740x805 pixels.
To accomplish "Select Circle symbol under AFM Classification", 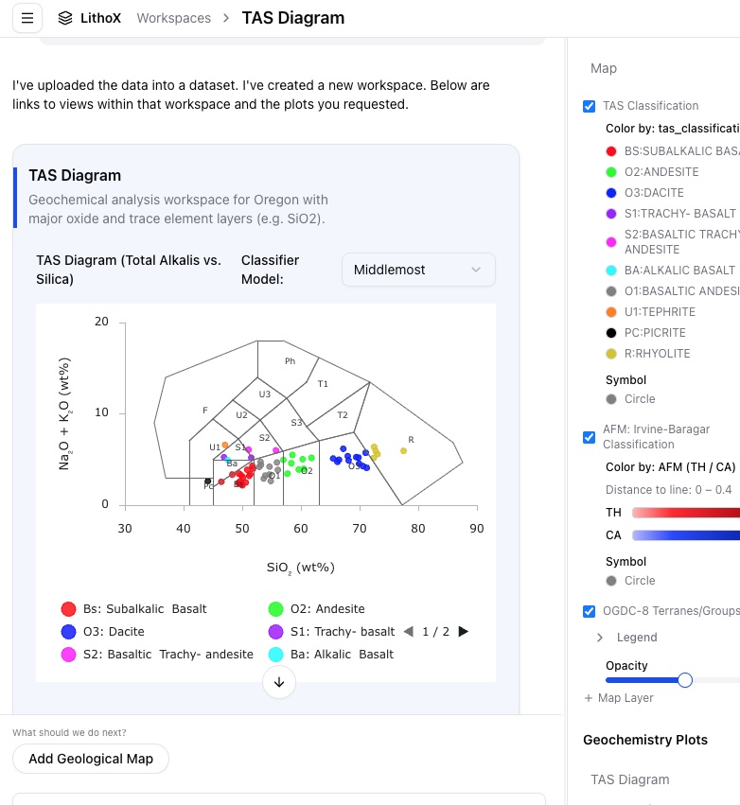I will point(630,581).
